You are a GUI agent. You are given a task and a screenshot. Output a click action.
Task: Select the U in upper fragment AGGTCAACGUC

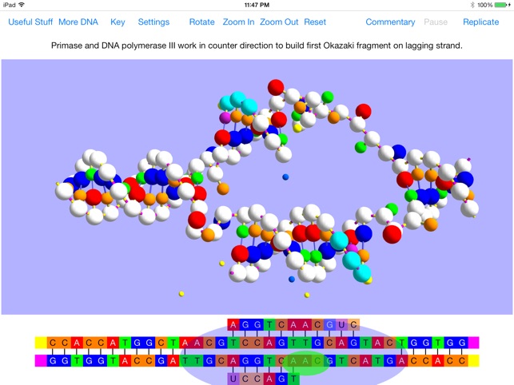341,324
